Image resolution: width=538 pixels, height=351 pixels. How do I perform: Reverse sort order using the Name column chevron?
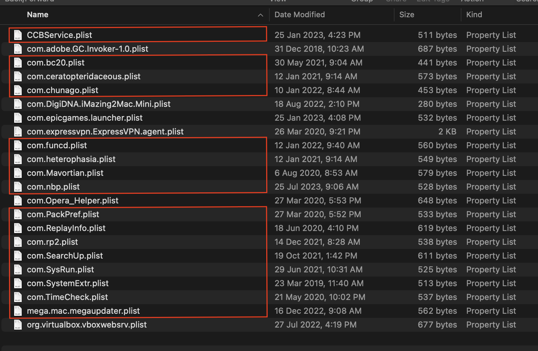click(x=260, y=15)
